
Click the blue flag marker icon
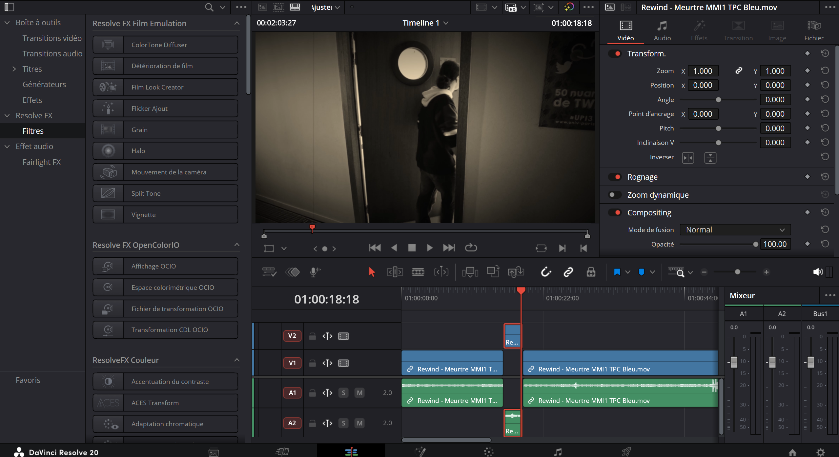[x=617, y=272]
